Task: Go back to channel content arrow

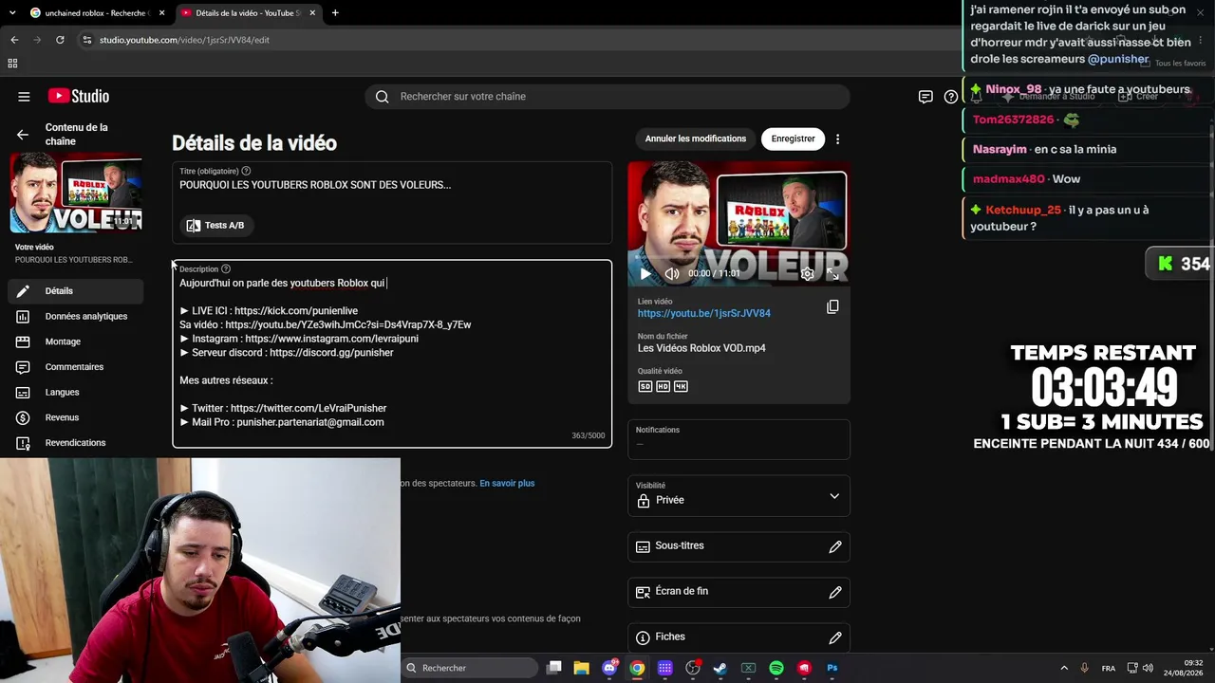Action: (23, 135)
